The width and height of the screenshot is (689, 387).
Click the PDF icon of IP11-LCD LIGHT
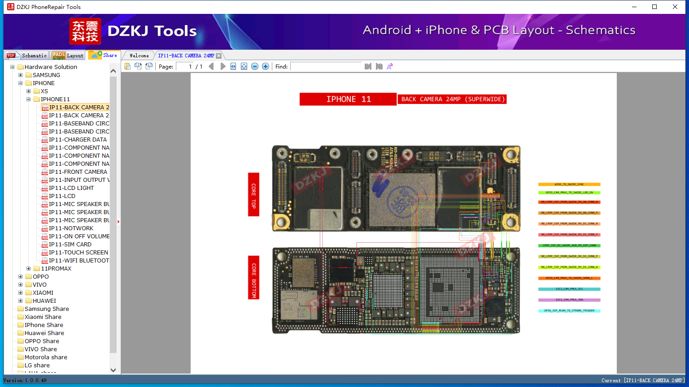tap(45, 188)
